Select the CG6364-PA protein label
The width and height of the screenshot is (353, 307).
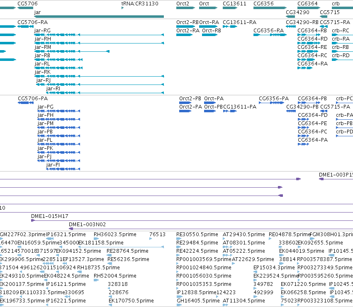(x=313, y=140)
